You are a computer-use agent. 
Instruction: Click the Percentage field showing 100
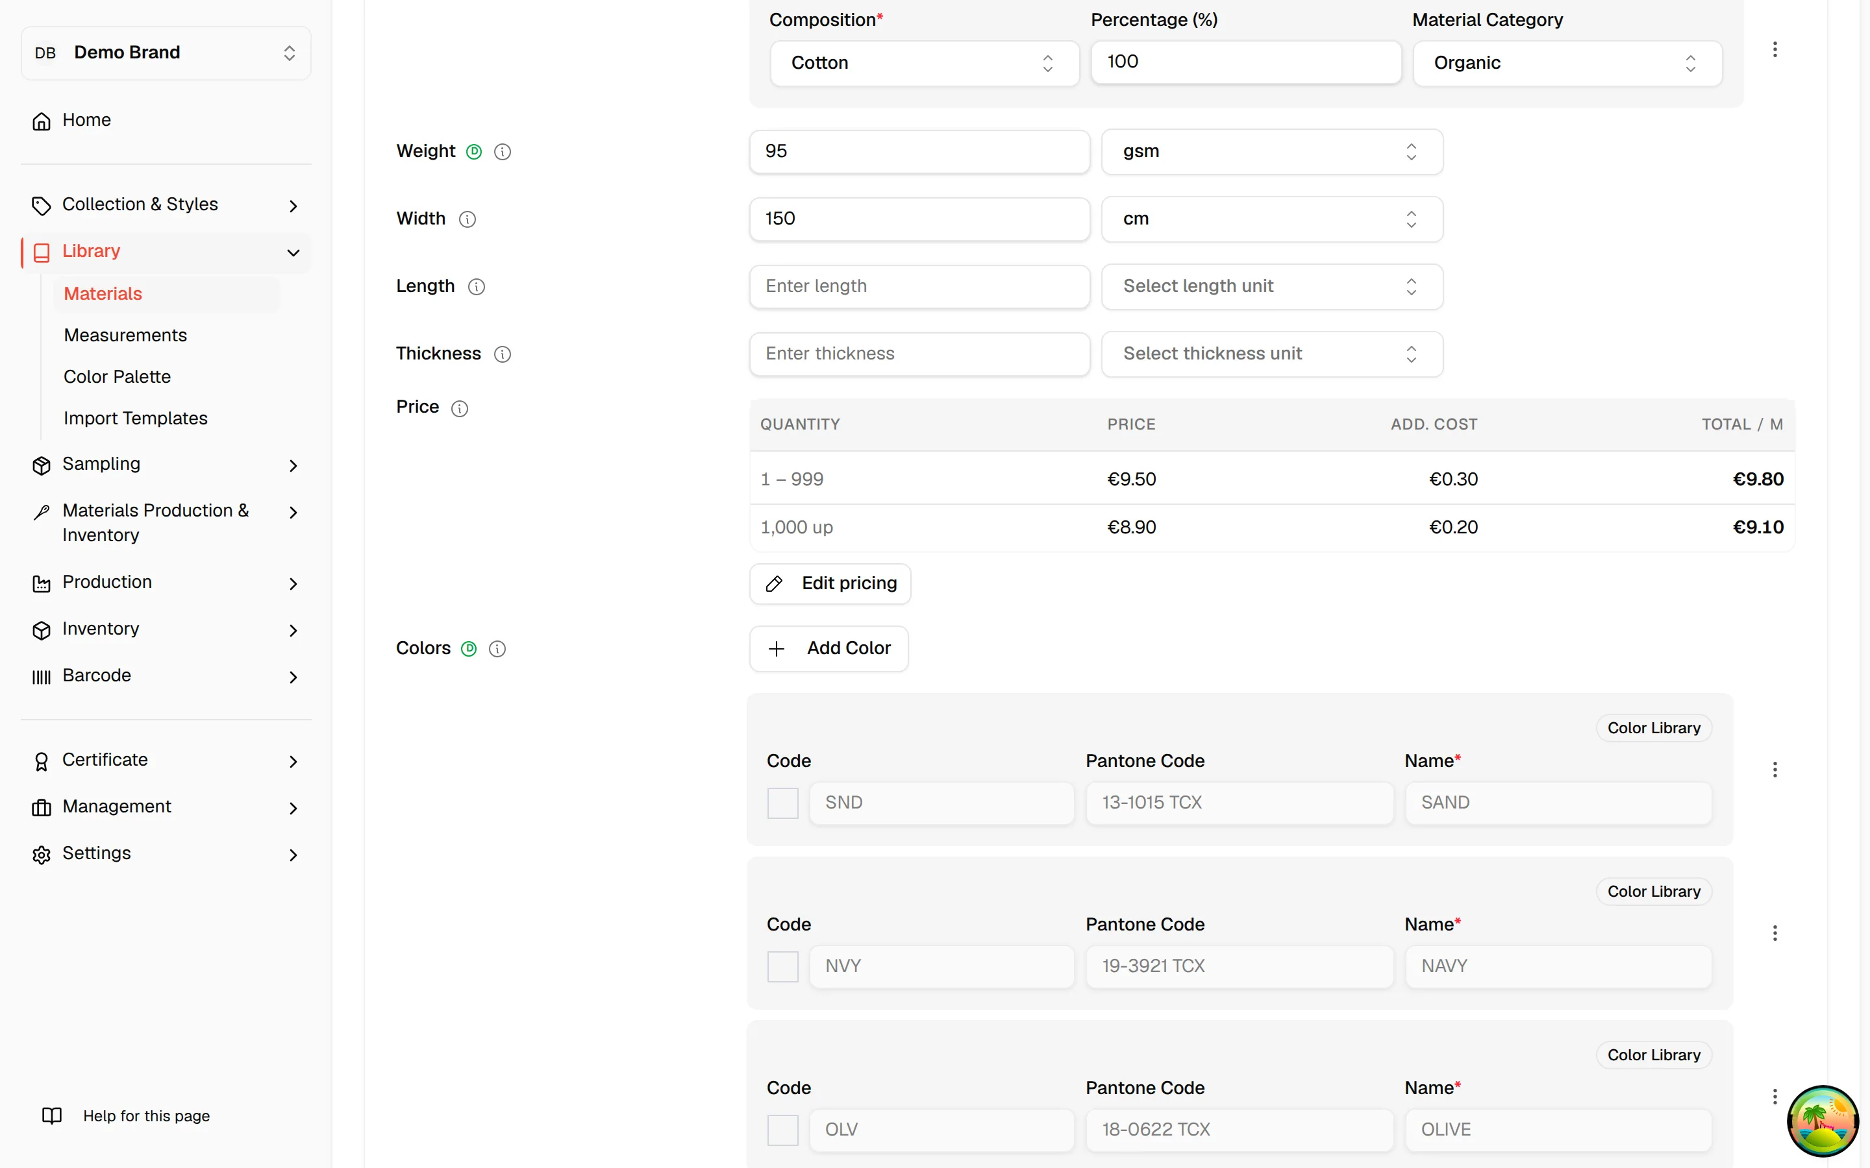click(1245, 62)
